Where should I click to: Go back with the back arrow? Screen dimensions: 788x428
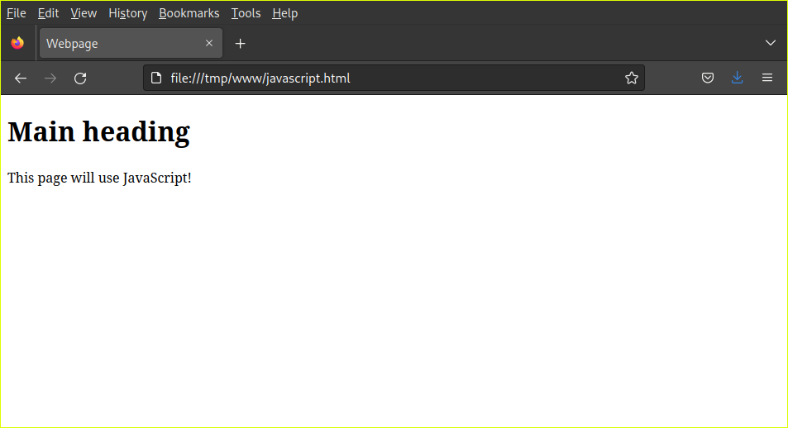tap(21, 78)
